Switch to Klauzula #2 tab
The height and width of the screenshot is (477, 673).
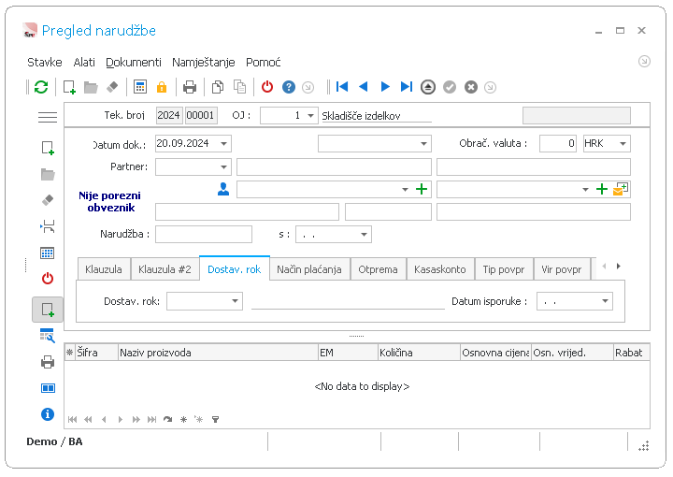165,269
